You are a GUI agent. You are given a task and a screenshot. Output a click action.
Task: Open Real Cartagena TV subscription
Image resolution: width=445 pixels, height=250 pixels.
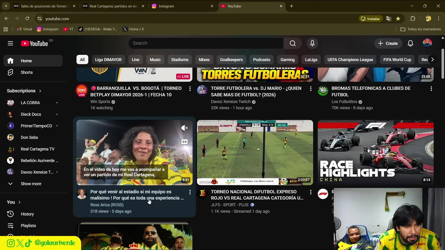coord(33,149)
